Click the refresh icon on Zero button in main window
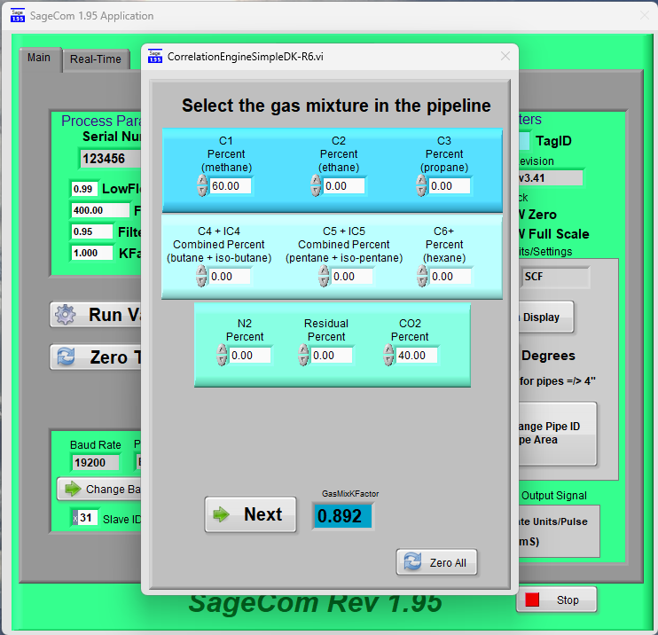The image size is (658, 635). [66, 357]
